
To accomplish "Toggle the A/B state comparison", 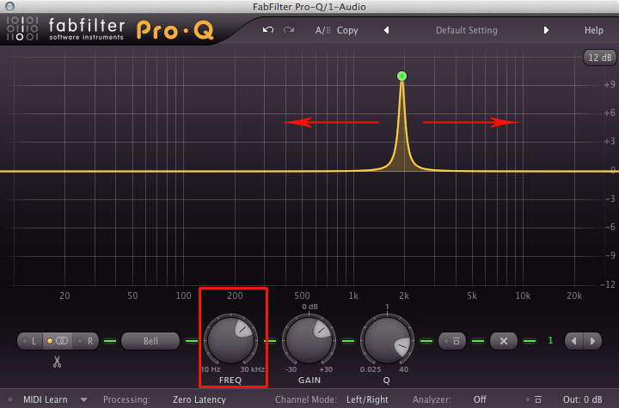I will pos(322,30).
